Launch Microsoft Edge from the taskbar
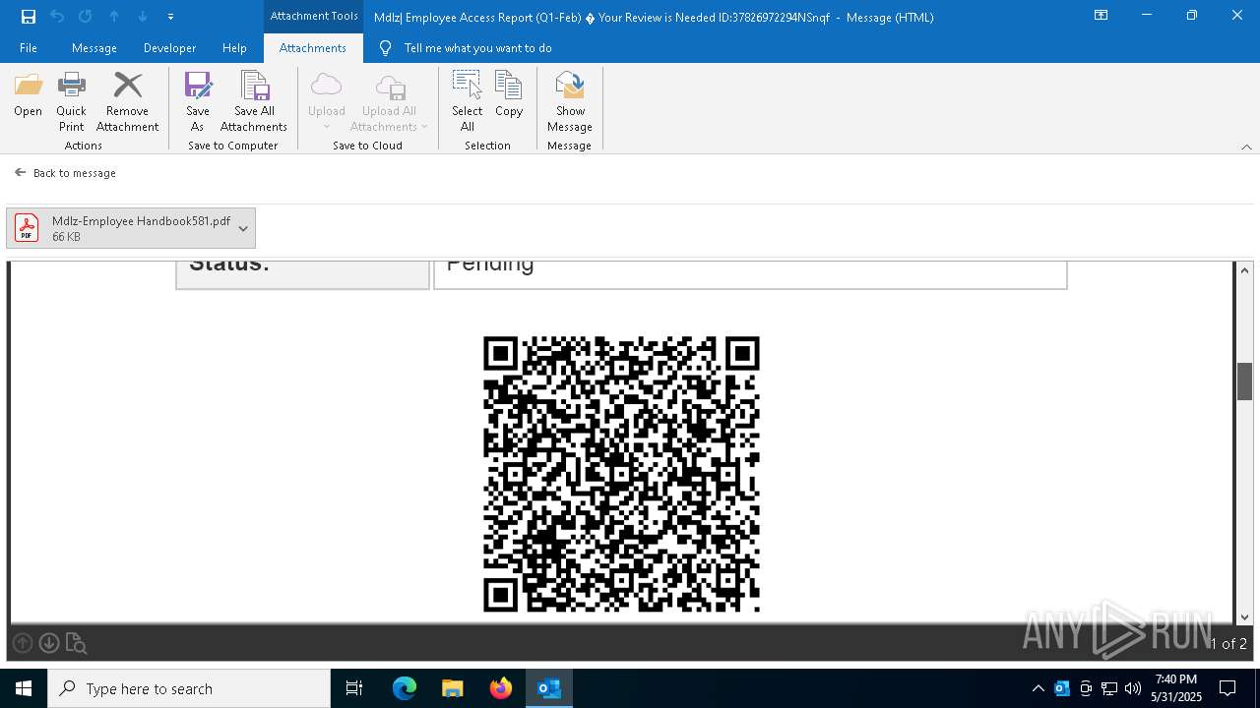1260x708 pixels. pyautogui.click(x=405, y=688)
